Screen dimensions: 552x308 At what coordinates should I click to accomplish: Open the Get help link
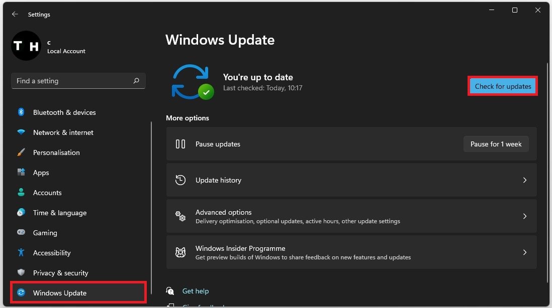coord(196,291)
